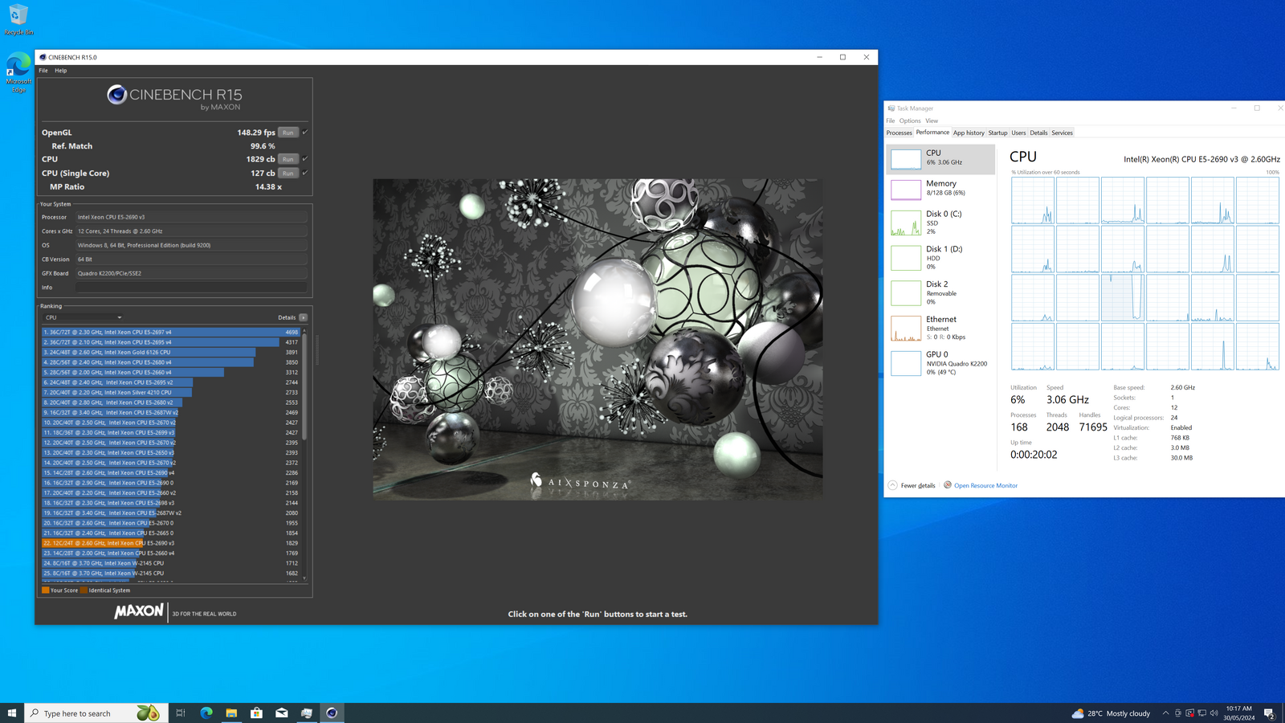Open the notification center icon
Viewport: 1285px width, 723px height.
1269,713
